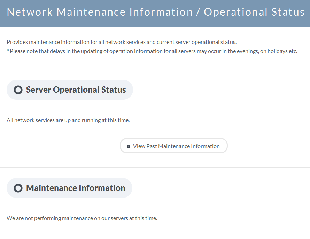Open View Past Maintenance Information link
This screenshot has height=239, width=310.
tap(173, 146)
